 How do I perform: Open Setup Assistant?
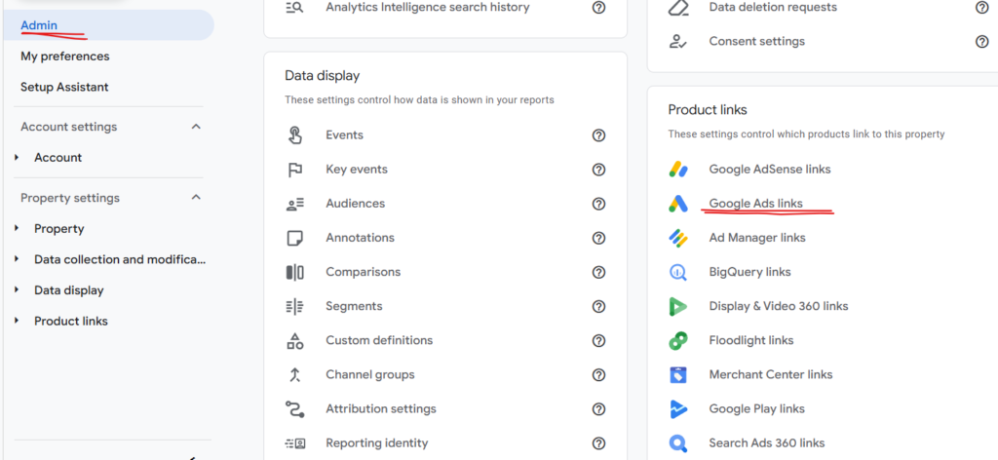[x=64, y=87]
